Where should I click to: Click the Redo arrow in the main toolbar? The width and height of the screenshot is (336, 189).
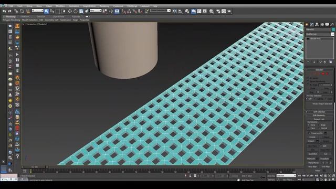coord(9,11)
